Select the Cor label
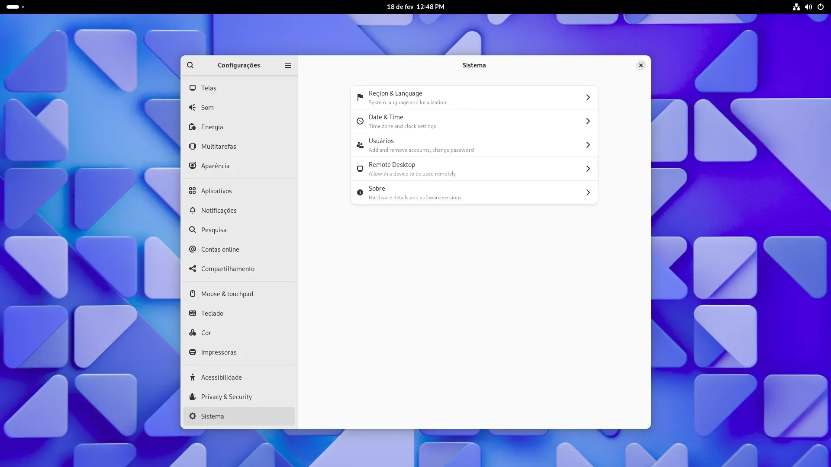Image resolution: width=831 pixels, height=467 pixels. 206,333
